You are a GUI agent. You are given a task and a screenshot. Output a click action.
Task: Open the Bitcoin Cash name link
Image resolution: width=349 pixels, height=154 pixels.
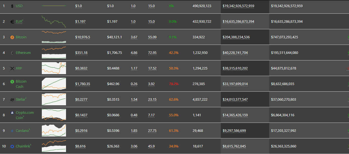21,84
